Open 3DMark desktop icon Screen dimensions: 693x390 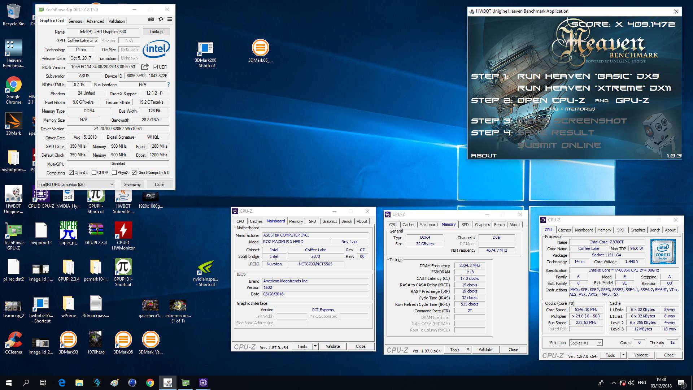14,124
